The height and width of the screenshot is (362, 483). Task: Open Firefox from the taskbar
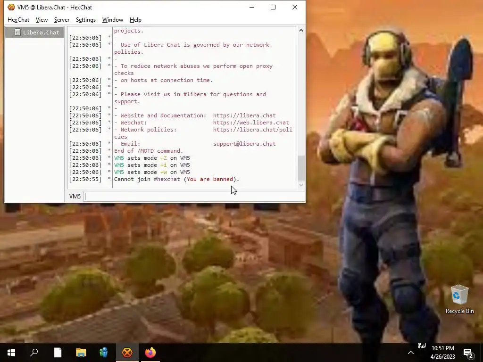[x=150, y=353]
